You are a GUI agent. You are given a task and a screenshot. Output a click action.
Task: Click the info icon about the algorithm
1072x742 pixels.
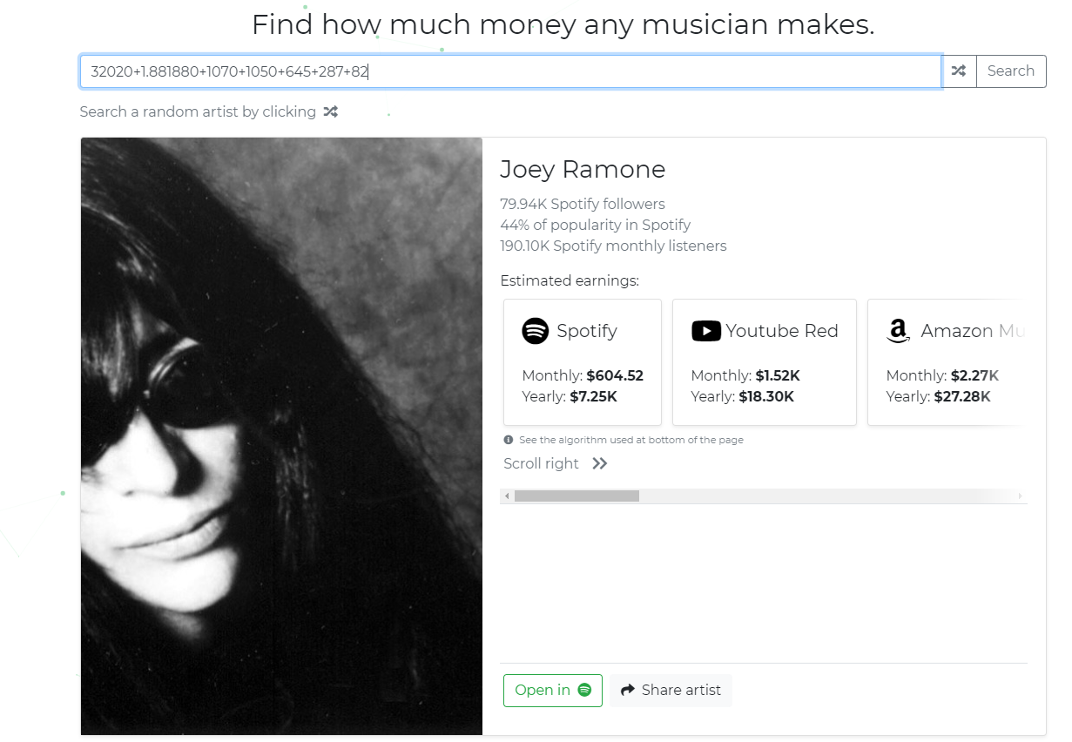click(x=508, y=440)
